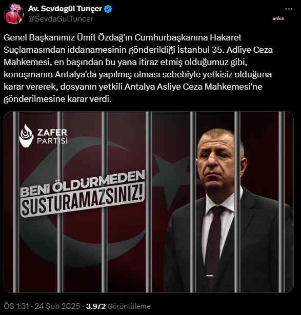Open the more options three-dot menu
Image resolution: width=301 pixels, height=315 pixels.
point(289,9)
